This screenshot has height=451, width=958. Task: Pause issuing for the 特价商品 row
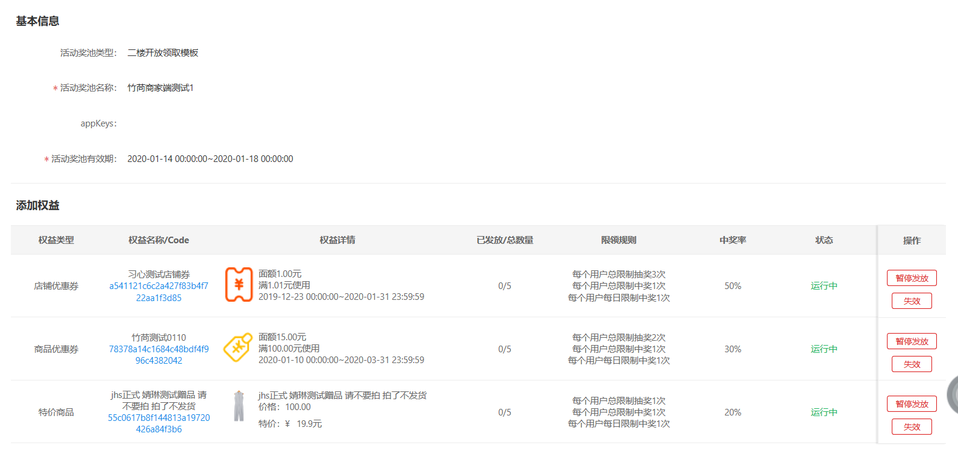coord(912,404)
